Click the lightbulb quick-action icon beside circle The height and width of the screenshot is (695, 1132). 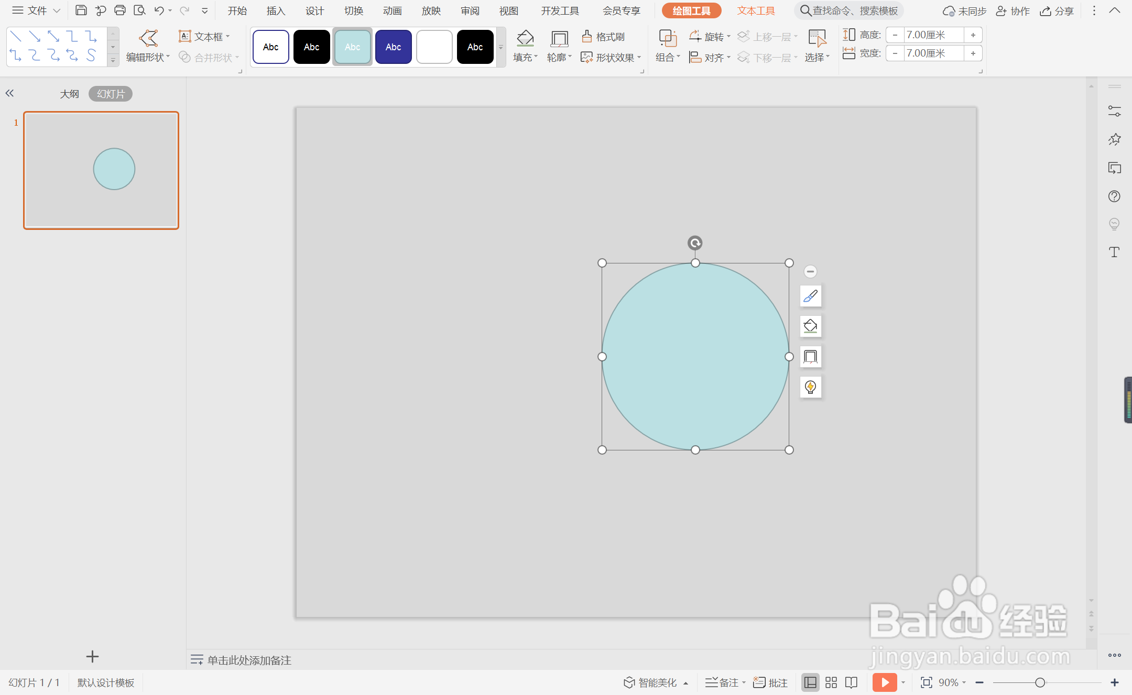pyautogui.click(x=810, y=387)
